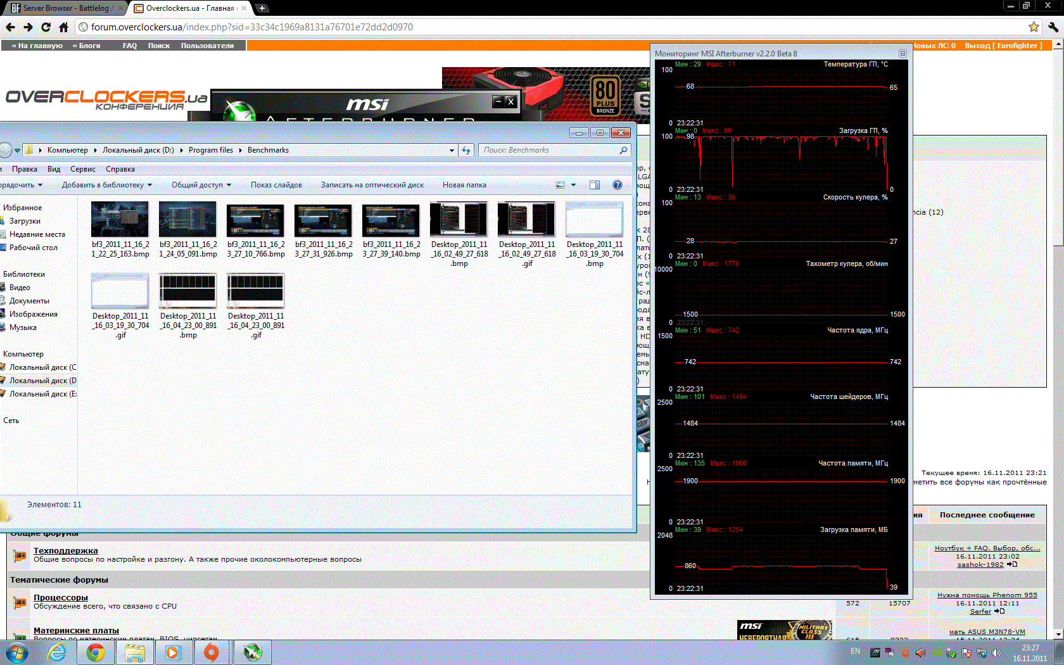Select the Overclockers.ua browser tab
The height and width of the screenshot is (665, 1064).
click(189, 8)
